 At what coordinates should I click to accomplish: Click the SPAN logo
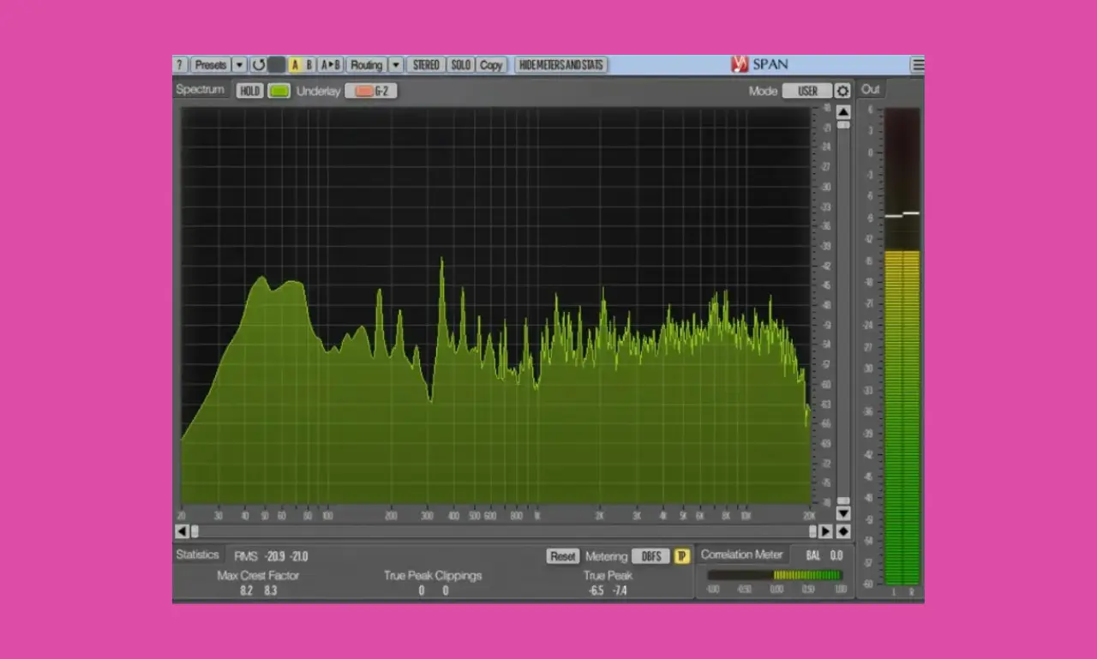759,64
